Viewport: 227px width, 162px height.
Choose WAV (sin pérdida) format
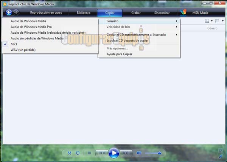point(50,50)
